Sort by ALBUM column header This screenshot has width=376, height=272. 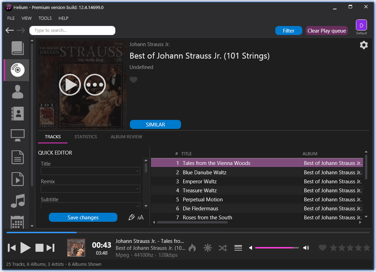(310, 153)
